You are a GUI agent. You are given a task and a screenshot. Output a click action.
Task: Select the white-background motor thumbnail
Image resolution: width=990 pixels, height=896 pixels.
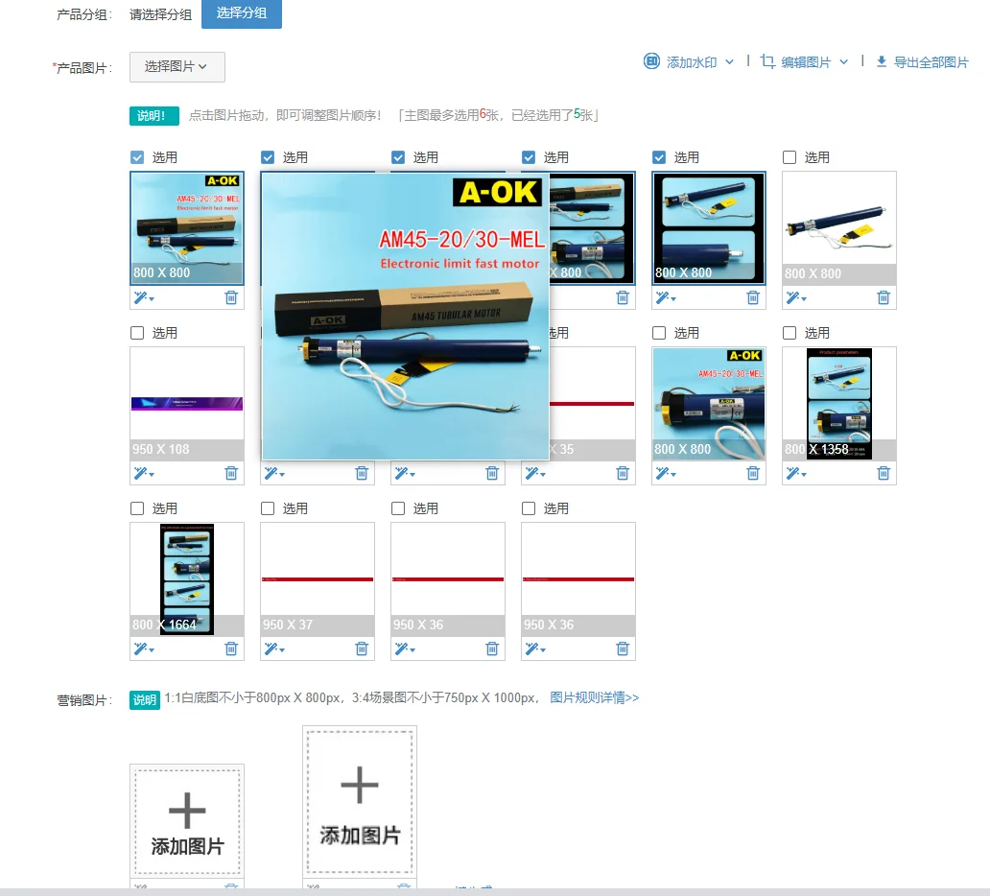point(839,228)
